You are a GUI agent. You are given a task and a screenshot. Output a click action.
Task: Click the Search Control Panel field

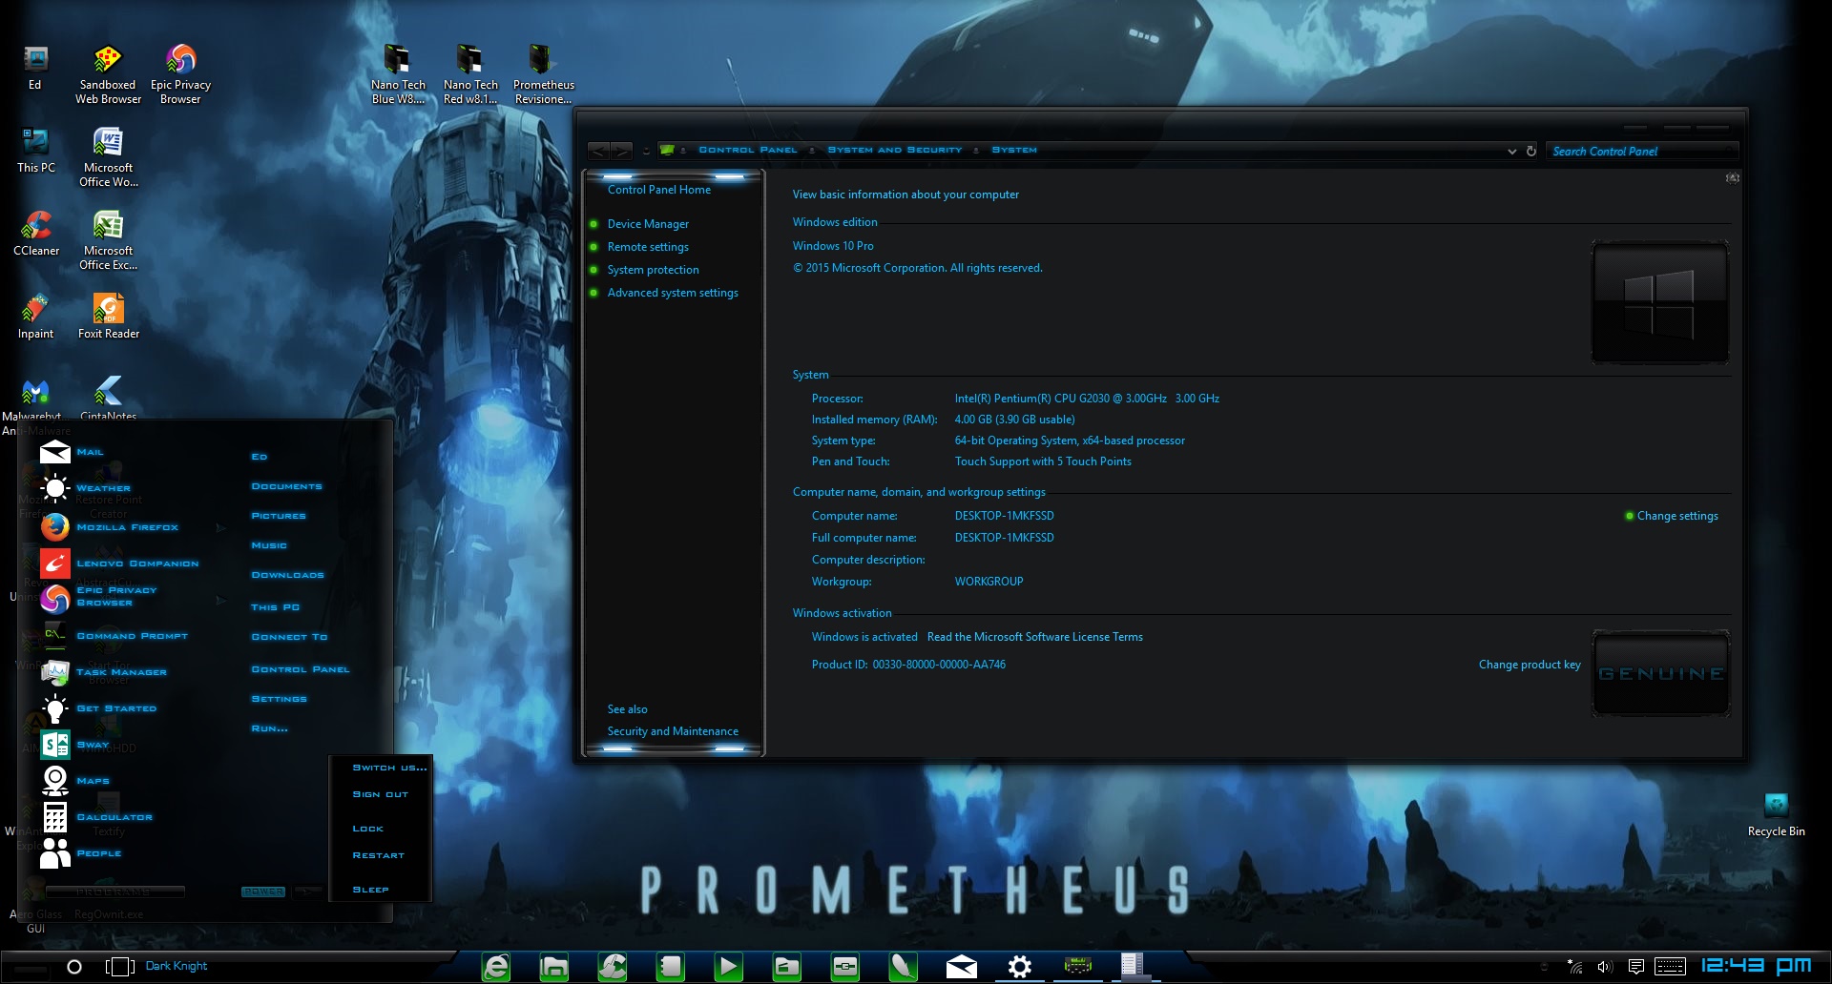pyautogui.click(x=1641, y=151)
